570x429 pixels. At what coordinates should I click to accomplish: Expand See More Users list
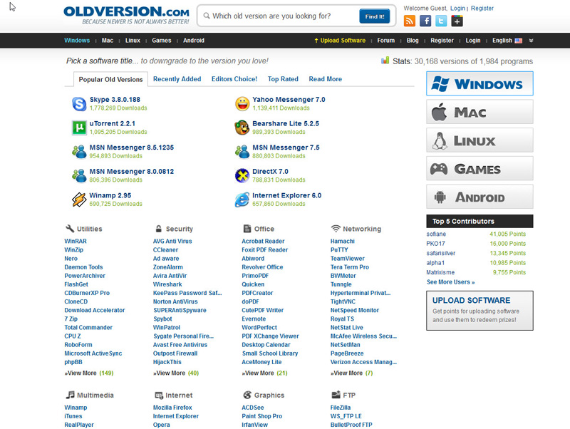[x=451, y=282]
